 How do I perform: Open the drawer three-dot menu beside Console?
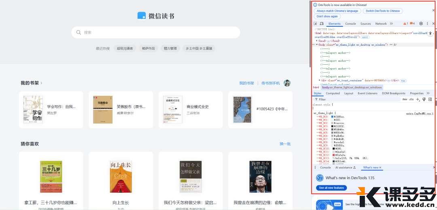tap(315, 168)
